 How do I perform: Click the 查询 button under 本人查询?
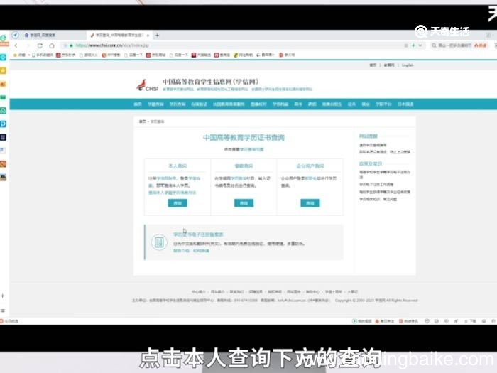pyautogui.click(x=177, y=203)
